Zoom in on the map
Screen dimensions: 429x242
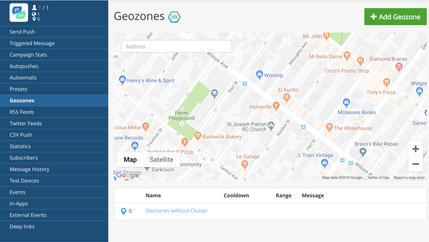coord(416,149)
